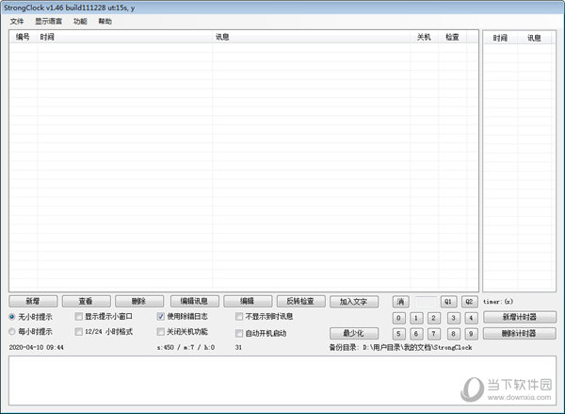The width and height of the screenshot is (565, 414).
Task: Click the small input field beside 消 button
Action: coord(426,302)
